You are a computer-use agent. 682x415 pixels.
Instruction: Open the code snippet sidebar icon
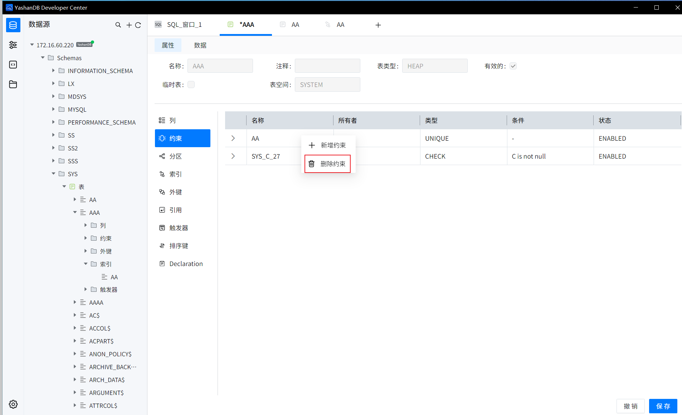(13, 64)
